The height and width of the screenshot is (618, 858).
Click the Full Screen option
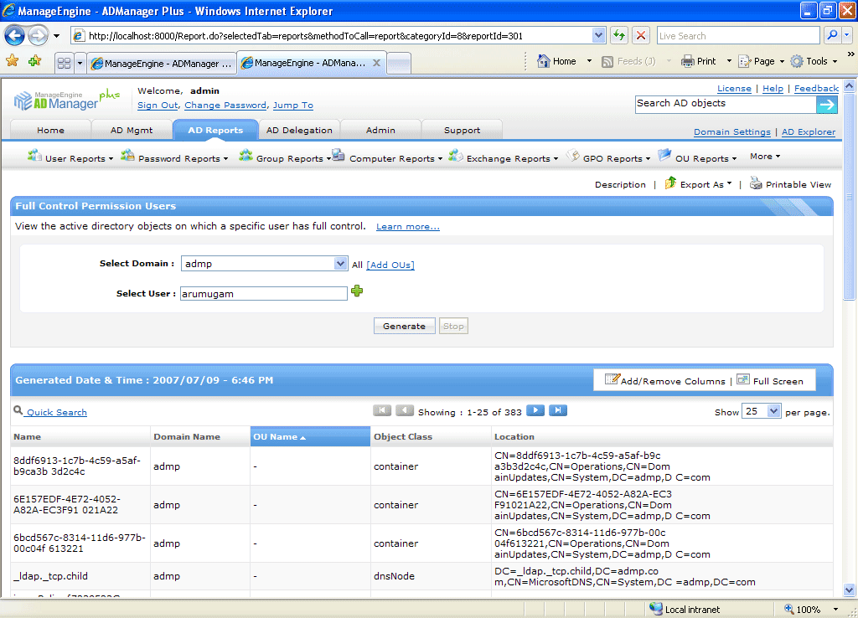(771, 380)
